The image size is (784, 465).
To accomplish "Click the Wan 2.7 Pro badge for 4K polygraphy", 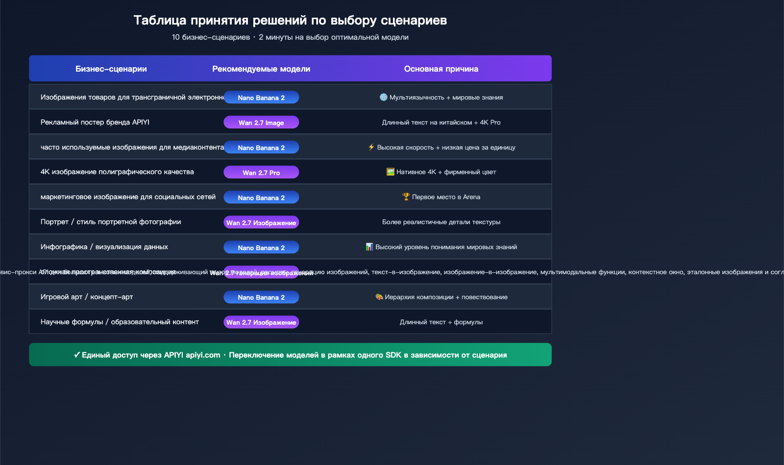I will coord(261,172).
